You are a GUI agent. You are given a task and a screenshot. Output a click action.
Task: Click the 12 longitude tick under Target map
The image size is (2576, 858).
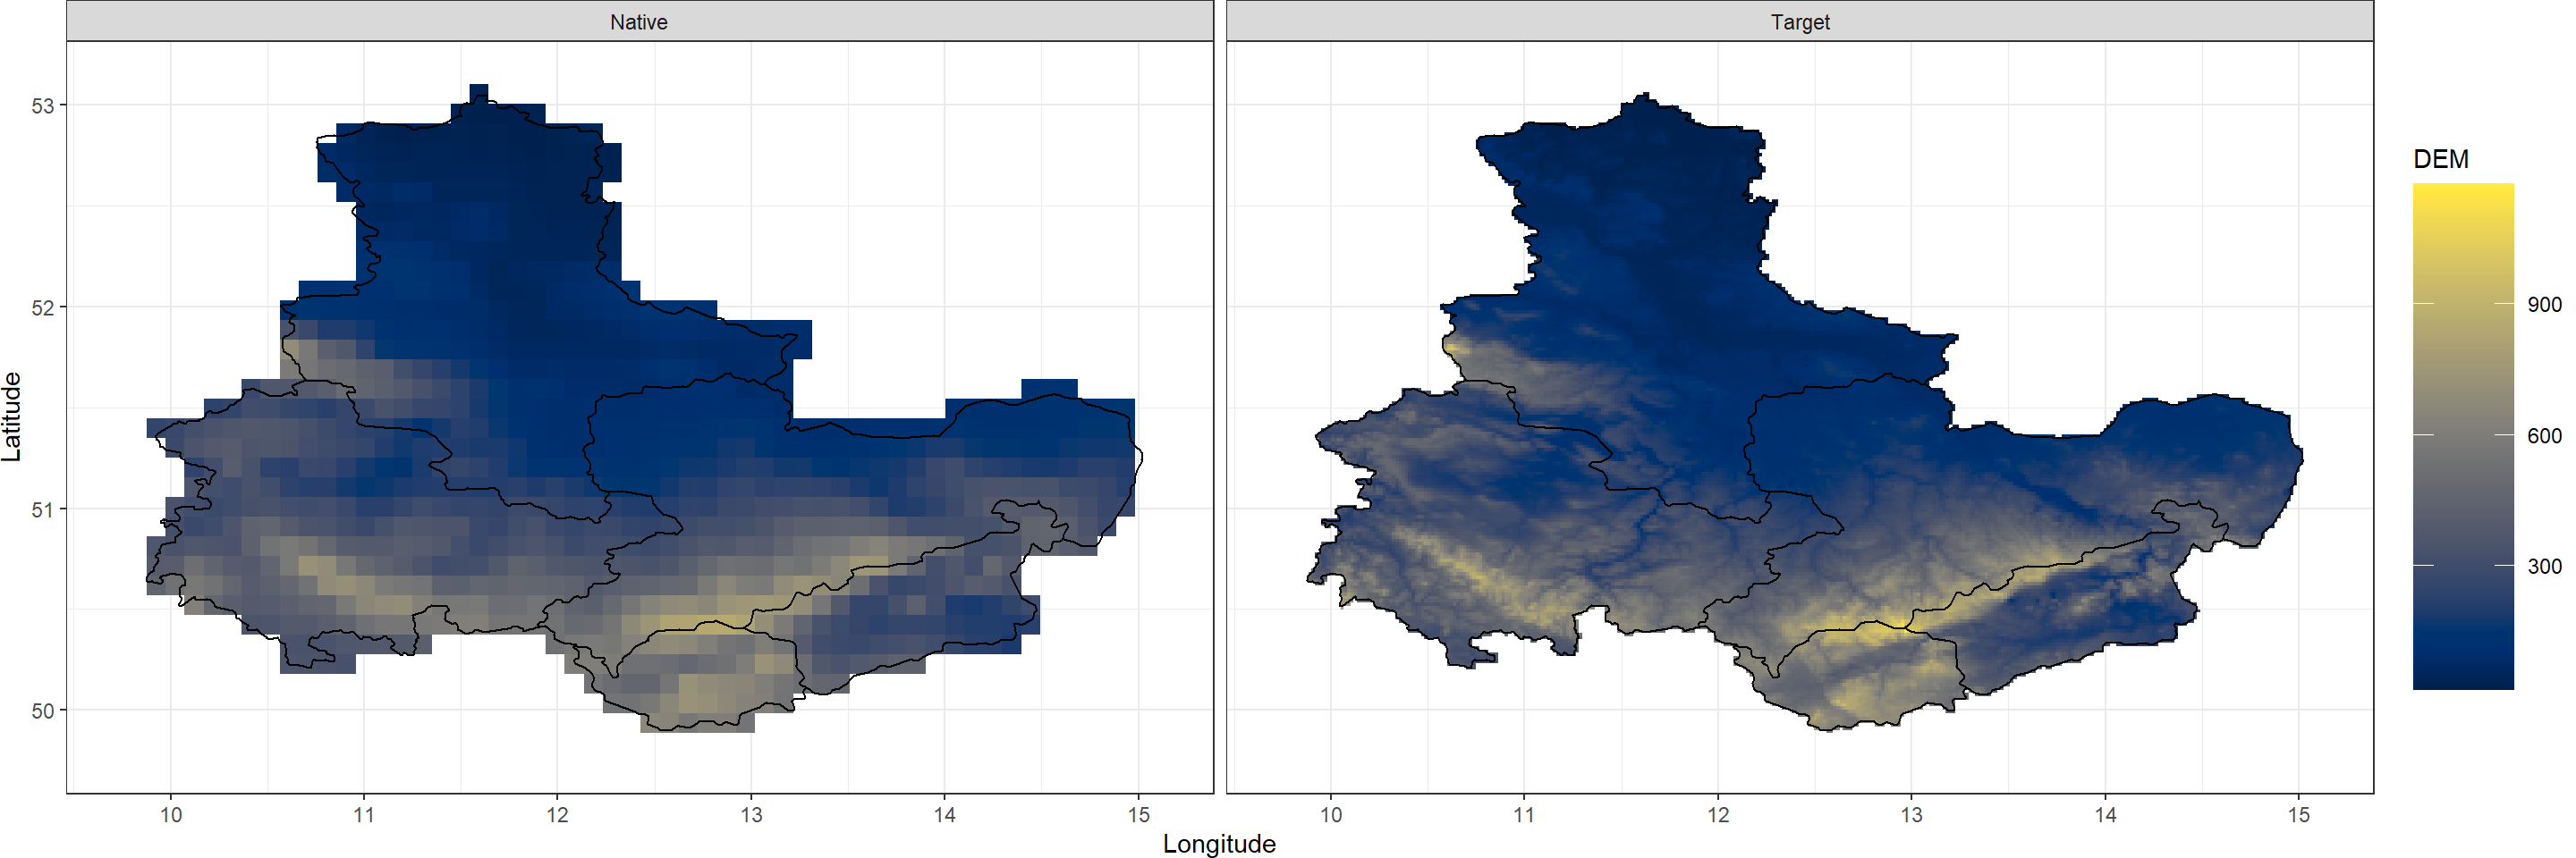click(1718, 815)
